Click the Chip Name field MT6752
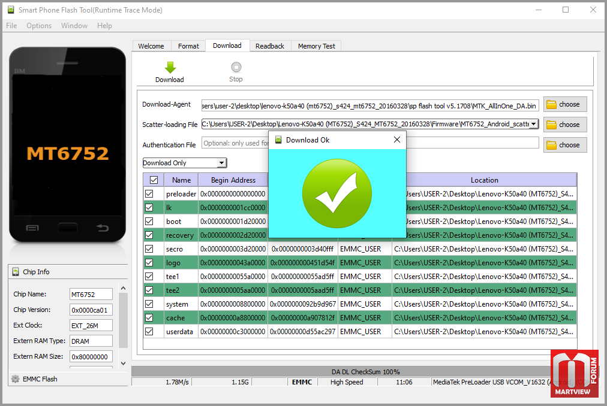607x406 pixels. click(x=91, y=294)
